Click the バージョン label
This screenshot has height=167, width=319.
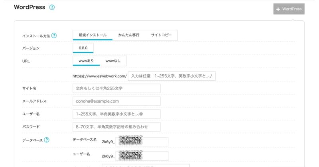(31, 48)
